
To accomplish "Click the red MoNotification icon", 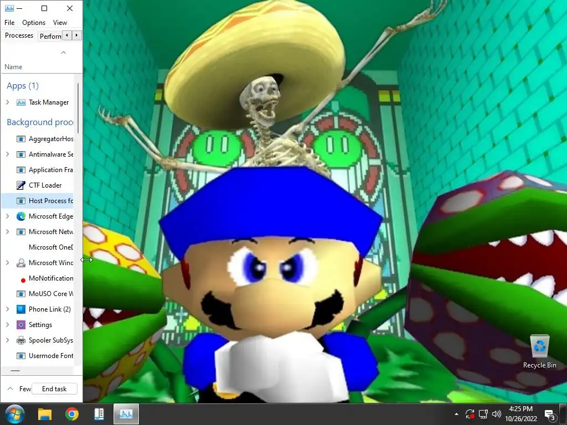I will pos(23,280).
